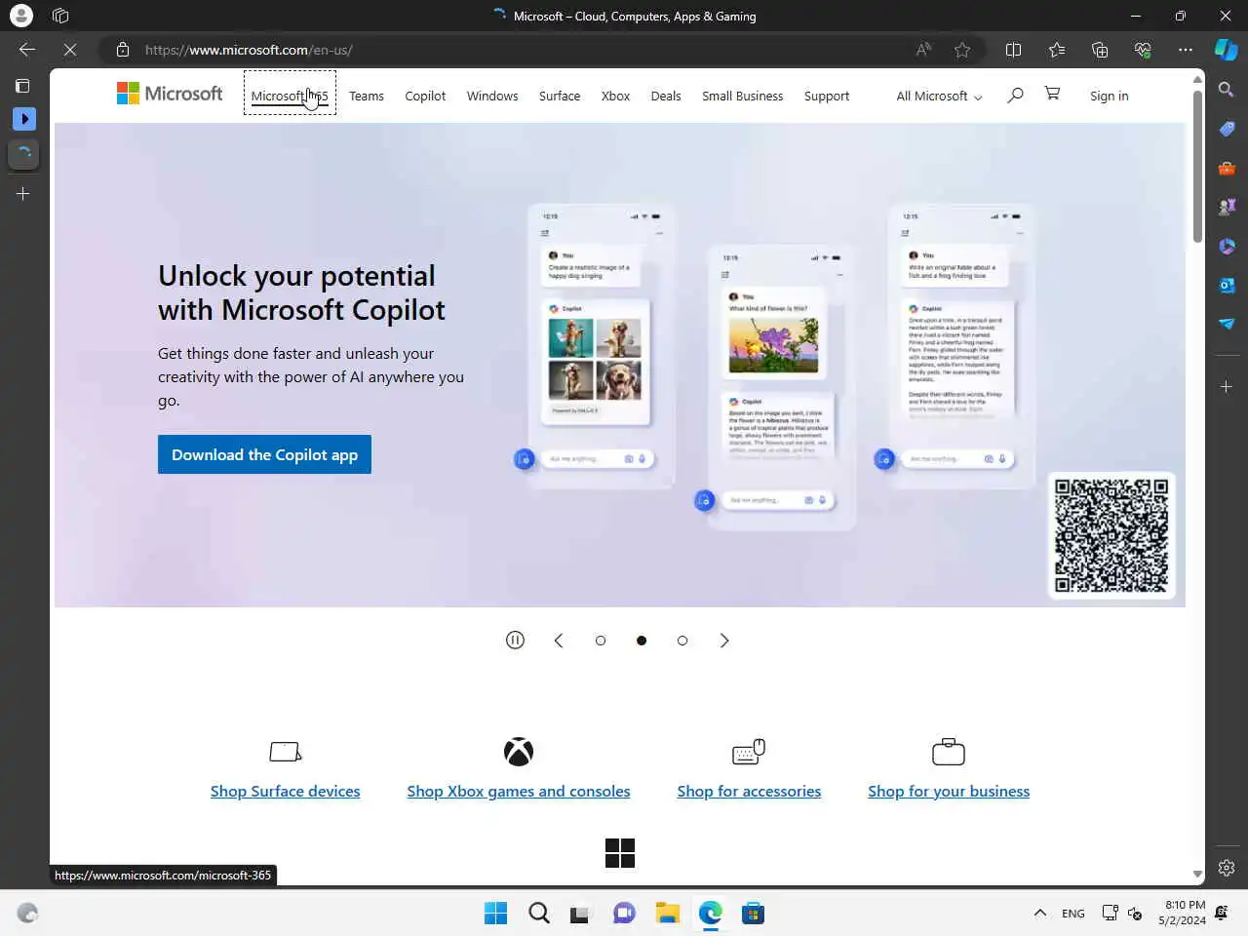1248x936 pixels.
Task: Select the first pinned blue vertical tab
Action: click(x=24, y=119)
